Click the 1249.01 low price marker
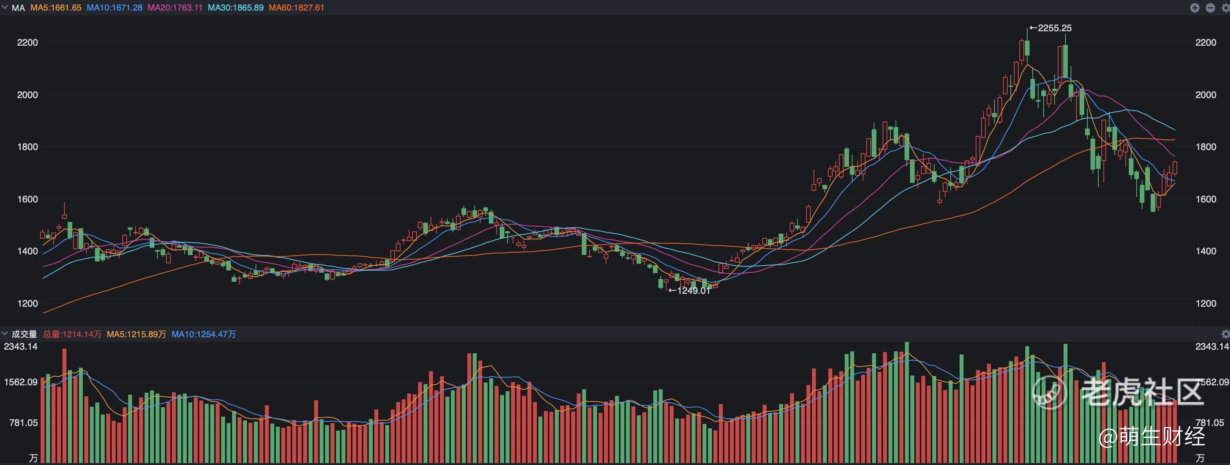The width and height of the screenshot is (1230, 465). pos(690,291)
